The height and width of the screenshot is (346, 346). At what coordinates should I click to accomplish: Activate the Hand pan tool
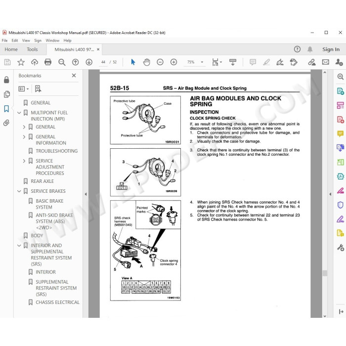[x=146, y=62]
